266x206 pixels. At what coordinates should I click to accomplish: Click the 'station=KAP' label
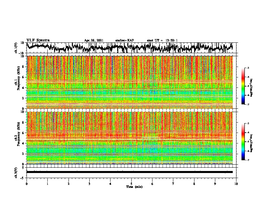124,40
